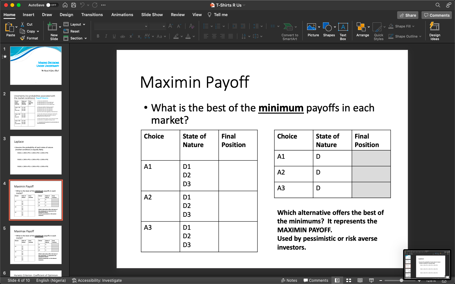Click the search magnifier icon

coord(438,5)
